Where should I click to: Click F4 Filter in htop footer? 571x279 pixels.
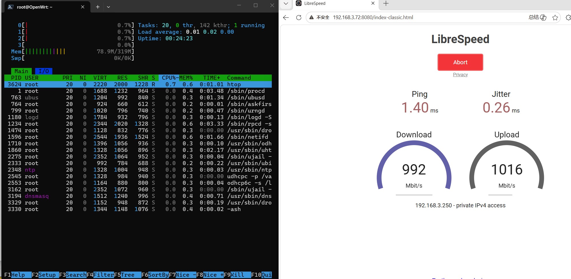point(100,275)
